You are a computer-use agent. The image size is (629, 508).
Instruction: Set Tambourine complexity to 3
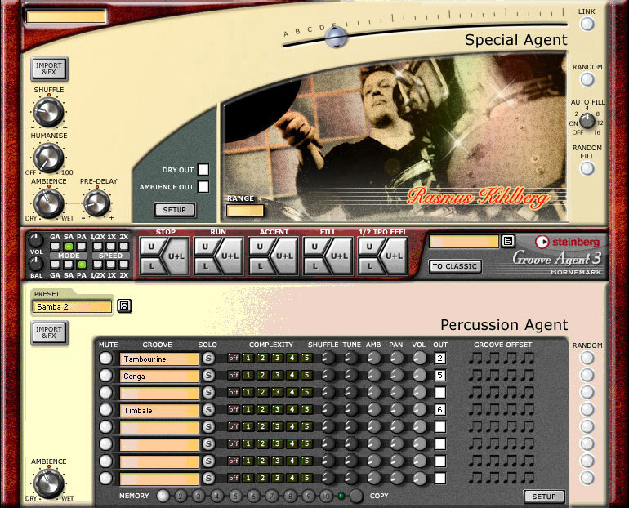click(277, 358)
